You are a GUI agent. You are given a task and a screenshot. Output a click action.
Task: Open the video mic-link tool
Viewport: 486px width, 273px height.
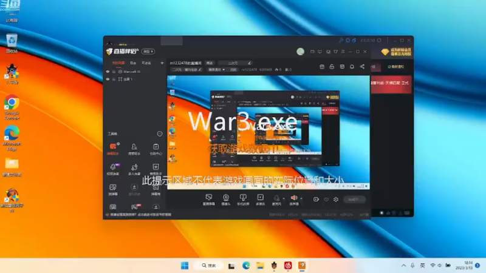(113, 169)
